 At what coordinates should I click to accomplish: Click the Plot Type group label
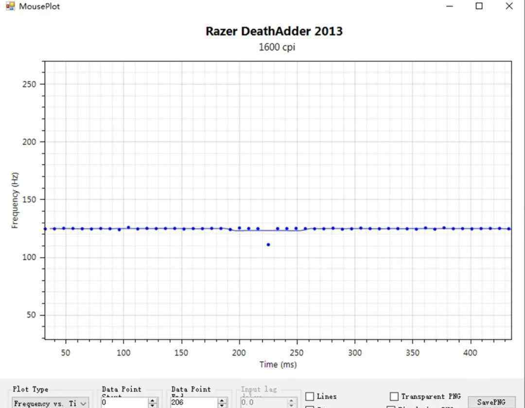pyautogui.click(x=31, y=389)
